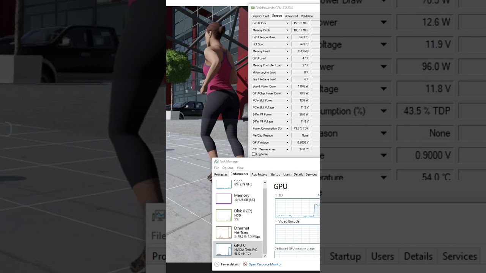Image resolution: width=486 pixels, height=273 pixels.
Task: Click the 3D engine usage graph
Action: point(297,208)
